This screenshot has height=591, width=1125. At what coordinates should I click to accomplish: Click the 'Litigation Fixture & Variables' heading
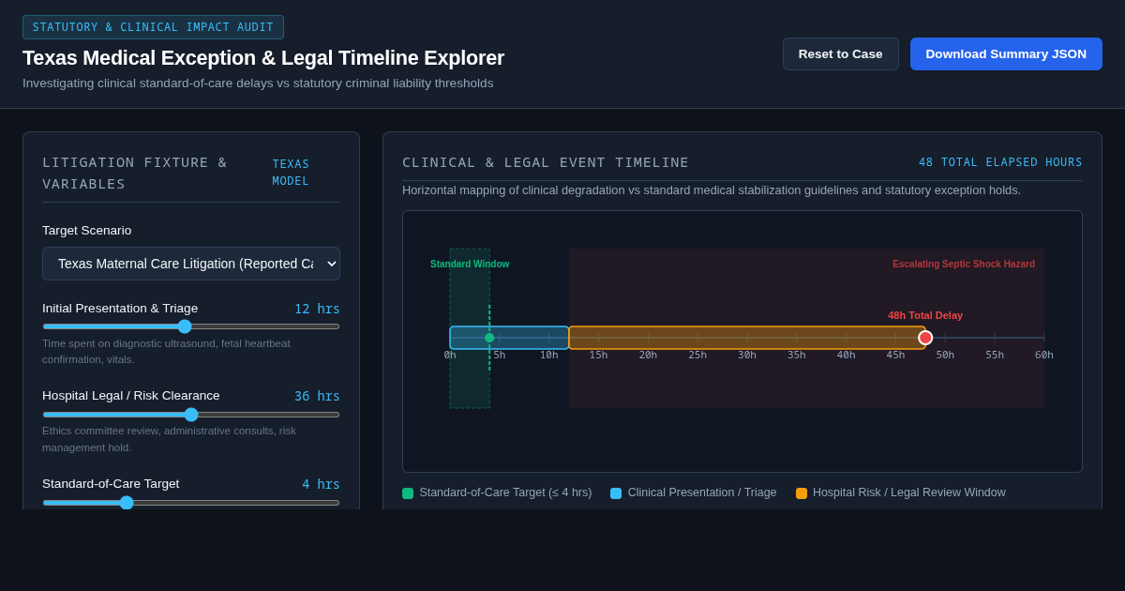(135, 173)
